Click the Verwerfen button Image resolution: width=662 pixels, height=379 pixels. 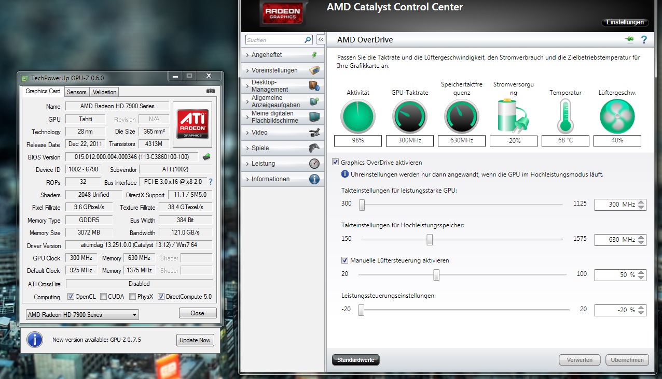[580, 360]
